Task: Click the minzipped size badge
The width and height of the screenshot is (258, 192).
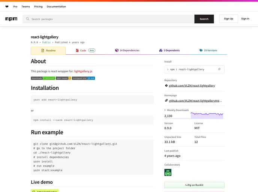Action: point(83,78)
